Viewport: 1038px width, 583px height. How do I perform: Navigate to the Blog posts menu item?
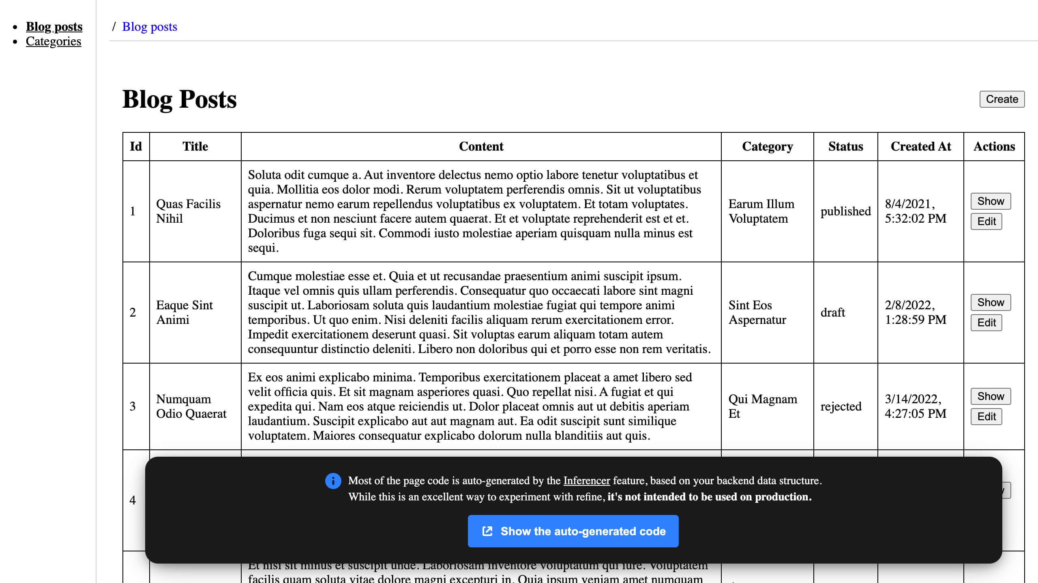(54, 26)
